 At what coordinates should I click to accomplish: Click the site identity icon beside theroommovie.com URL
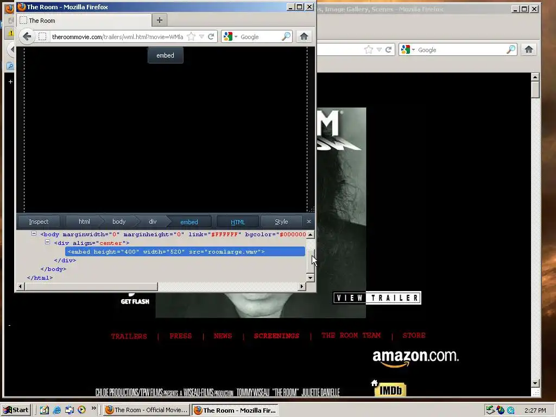tap(42, 36)
